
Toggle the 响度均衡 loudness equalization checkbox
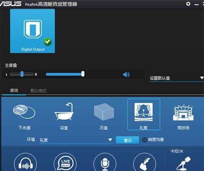point(144,140)
